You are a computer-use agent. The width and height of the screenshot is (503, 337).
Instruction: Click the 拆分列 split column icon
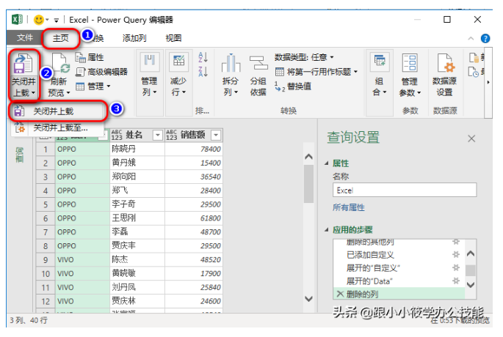(231, 62)
